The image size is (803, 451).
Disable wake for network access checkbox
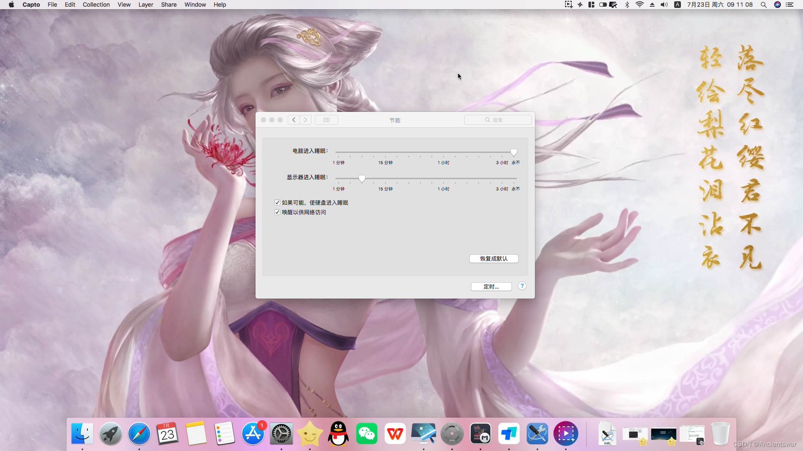point(277,212)
